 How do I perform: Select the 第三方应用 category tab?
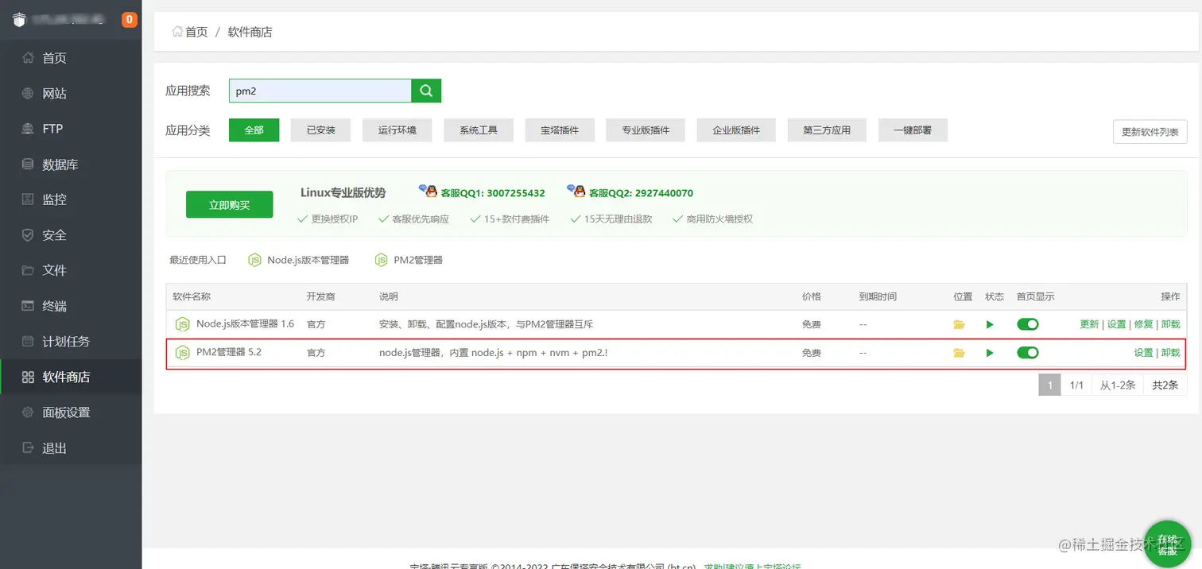827,130
